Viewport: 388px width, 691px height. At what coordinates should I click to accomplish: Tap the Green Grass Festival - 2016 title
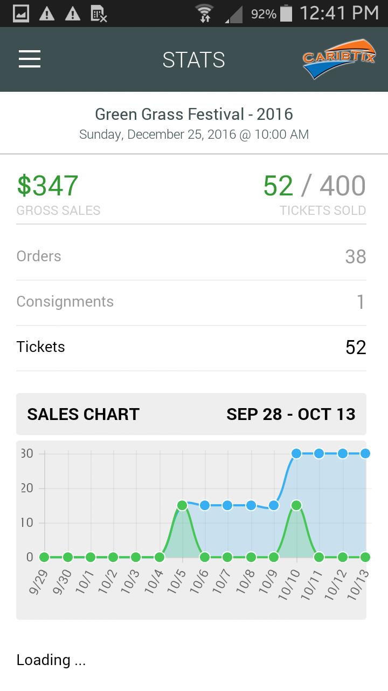[x=194, y=114]
